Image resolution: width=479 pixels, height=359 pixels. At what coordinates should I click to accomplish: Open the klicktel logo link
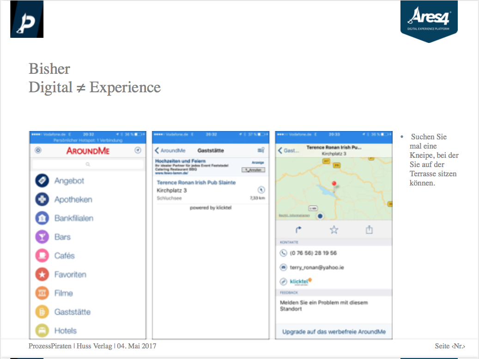(x=301, y=281)
